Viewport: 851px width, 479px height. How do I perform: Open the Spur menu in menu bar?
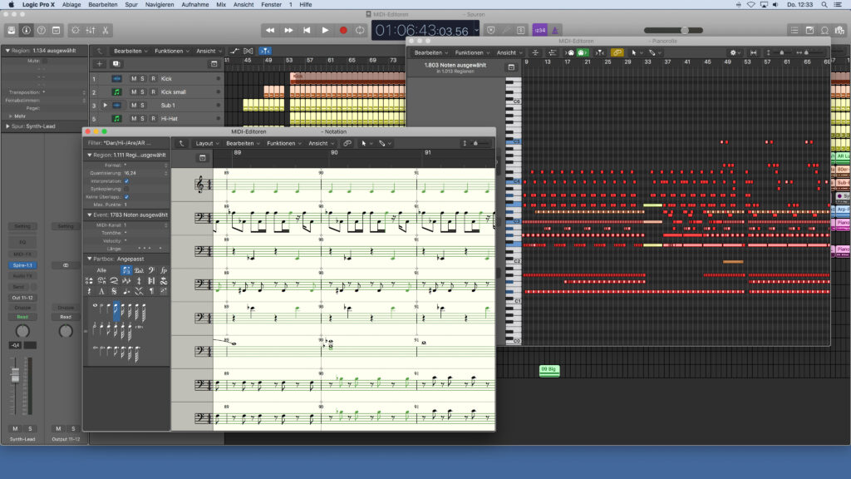click(x=131, y=4)
